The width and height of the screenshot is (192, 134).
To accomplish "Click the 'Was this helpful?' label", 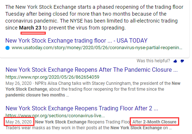I will pyautogui.click(x=153, y=61).
